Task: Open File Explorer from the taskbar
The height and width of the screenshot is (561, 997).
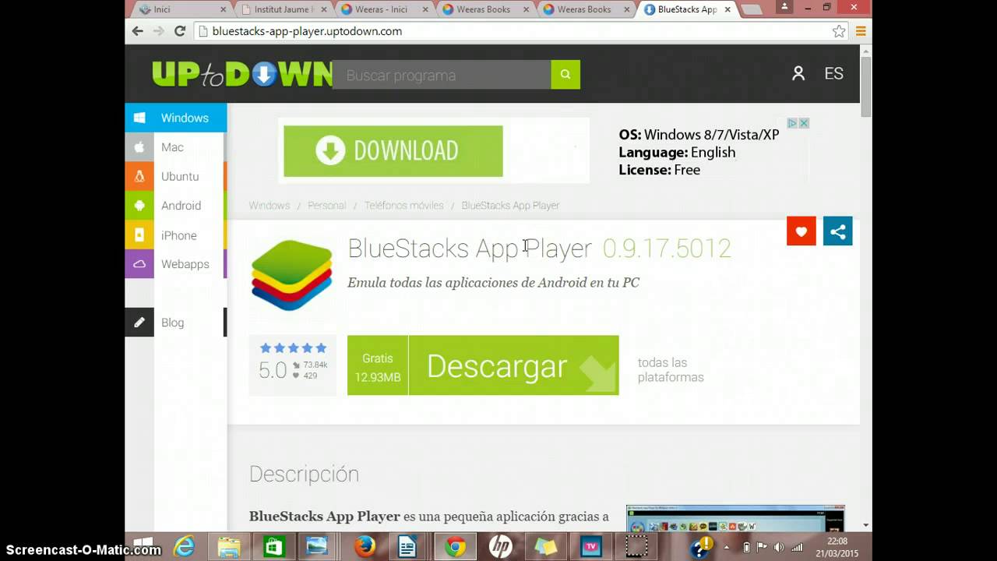Action: 229,547
